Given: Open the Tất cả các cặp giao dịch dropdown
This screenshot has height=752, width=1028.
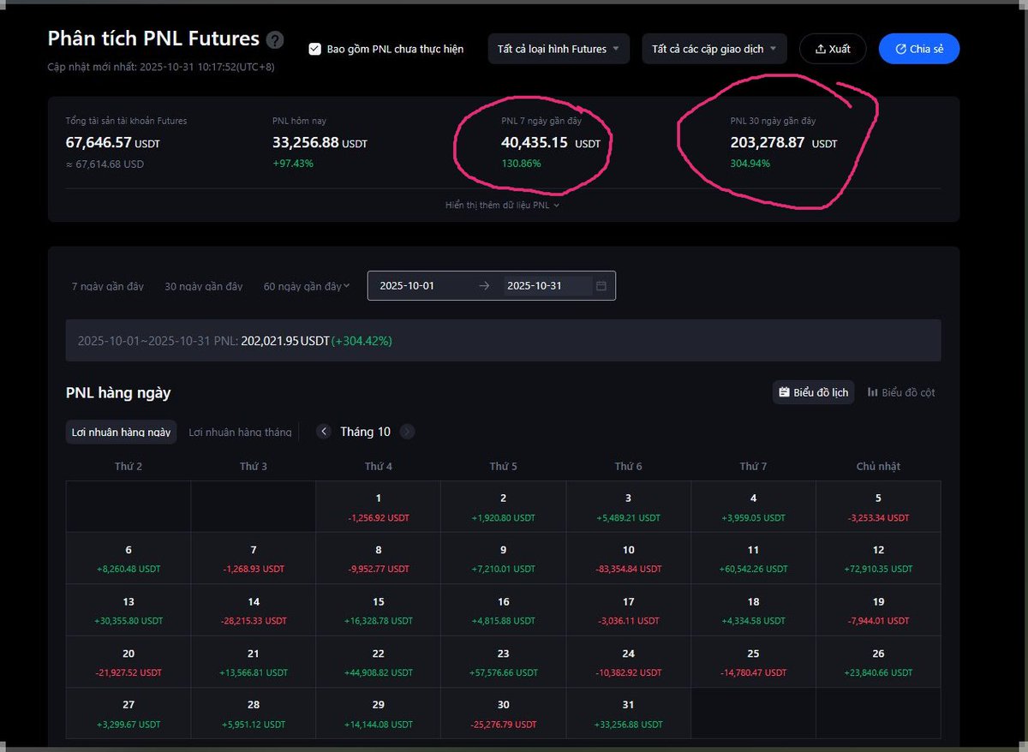Looking at the screenshot, I should click(x=714, y=49).
